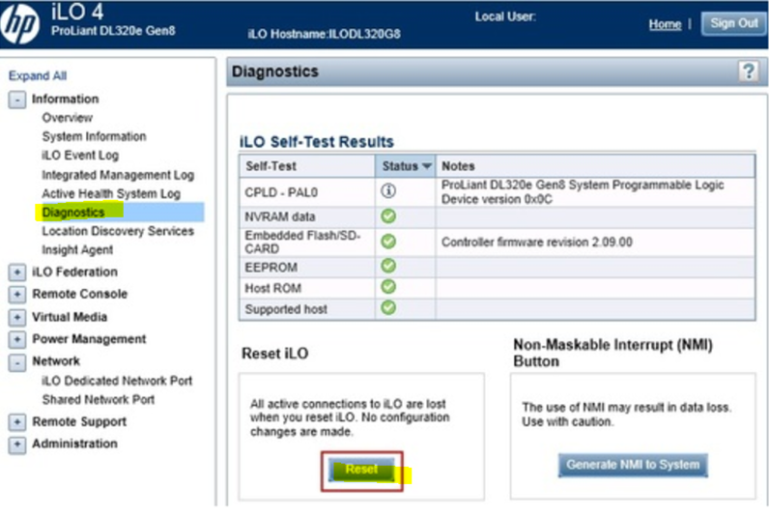Click the 'Device version 0x0C' note text
The width and height of the screenshot is (769, 516).
pos(497,200)
